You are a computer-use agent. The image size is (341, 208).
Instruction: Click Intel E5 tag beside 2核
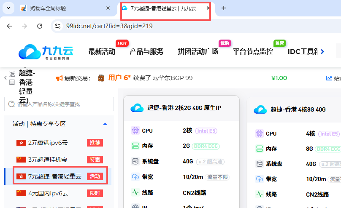pyautogui.click(x=206, y=131)
